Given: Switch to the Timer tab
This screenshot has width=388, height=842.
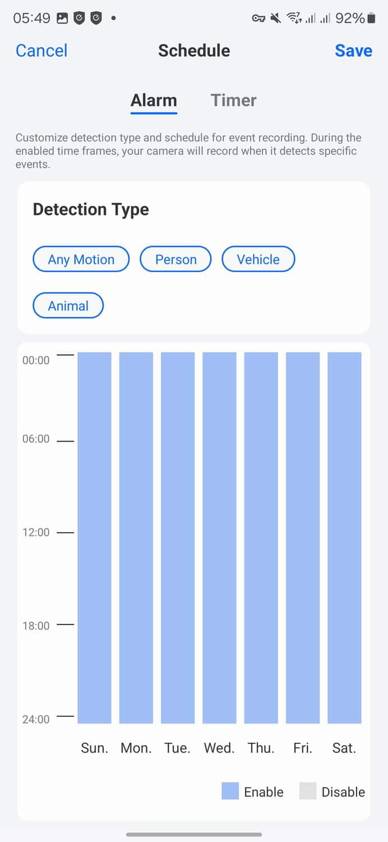Looking at the screenshot, I should tap(233, 100).
